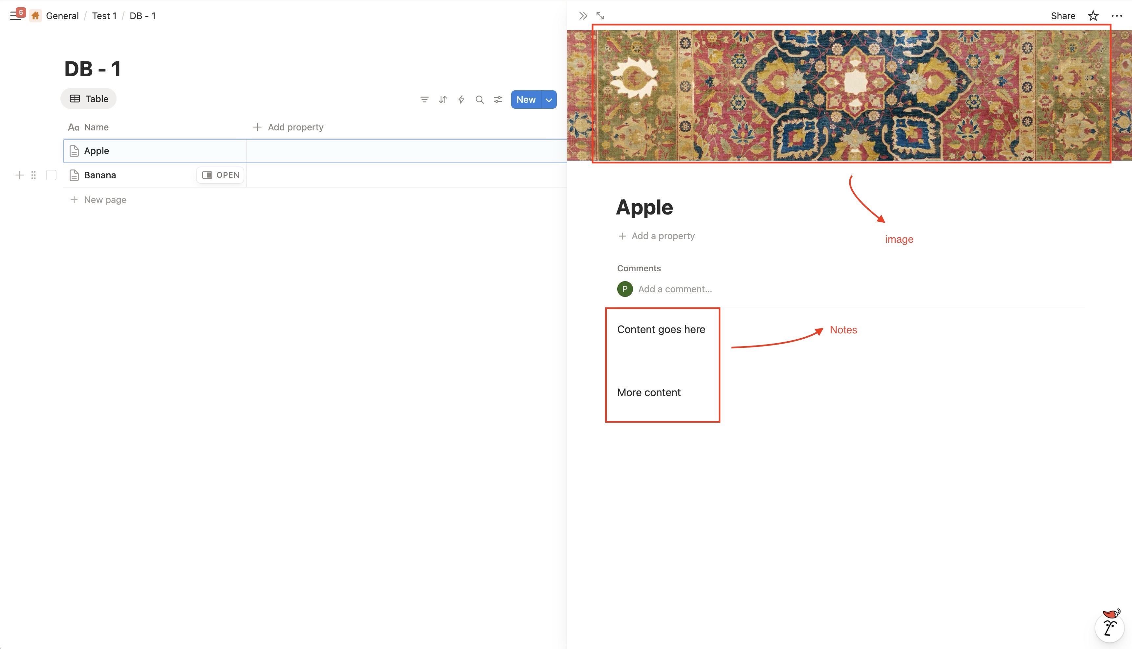Select the Table view tab
This screenshot has height=649, width=1132.
pos(89,99)
